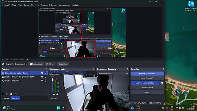Delete selected source with trash icon

tap(7, 94)
